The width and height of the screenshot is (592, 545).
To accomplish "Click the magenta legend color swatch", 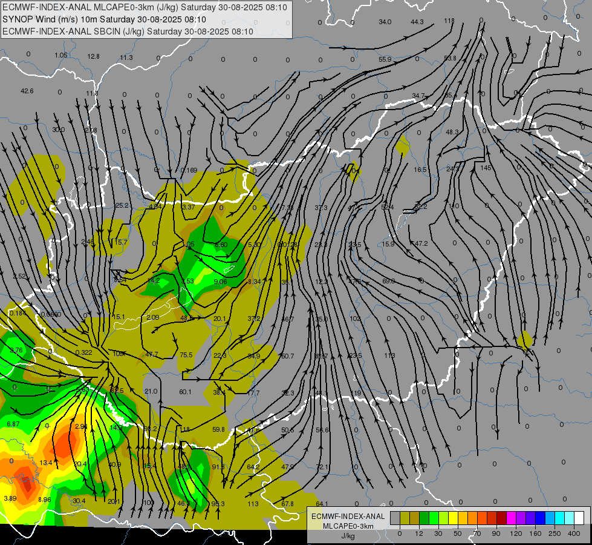I will pos(511,518).
